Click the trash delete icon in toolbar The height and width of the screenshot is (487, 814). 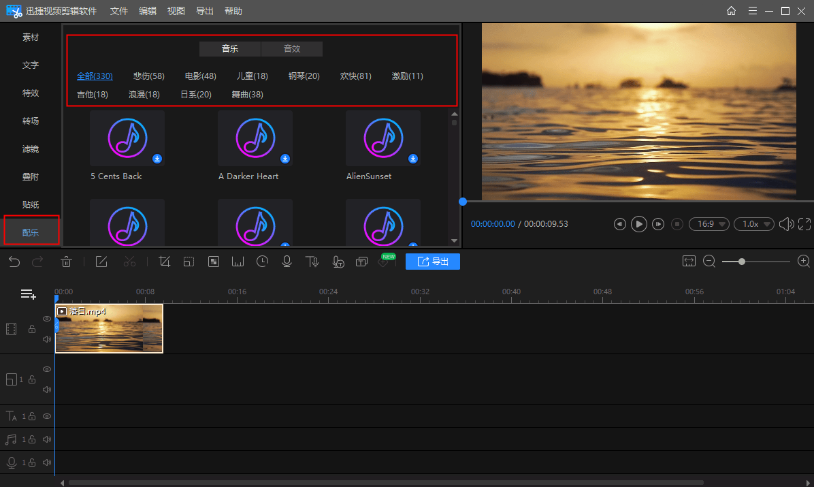(67, 262)
